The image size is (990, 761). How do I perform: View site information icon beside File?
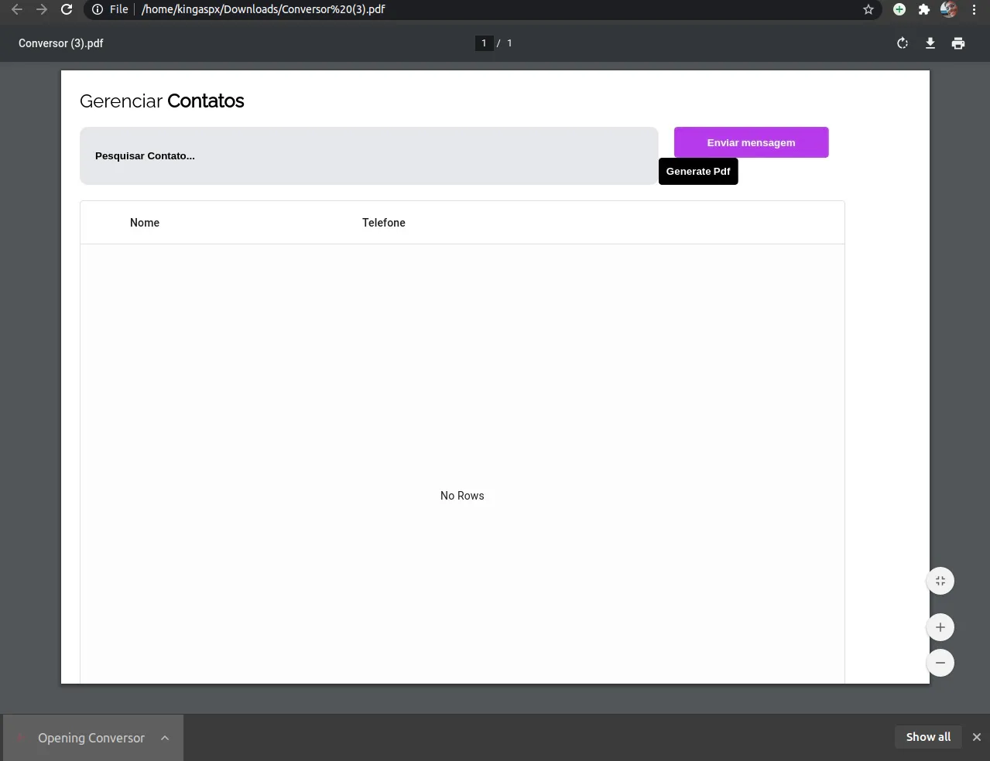tap(98, 9)
